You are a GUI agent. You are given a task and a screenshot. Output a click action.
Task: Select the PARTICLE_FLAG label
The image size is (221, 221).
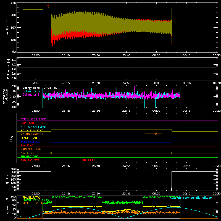[31, 149]
